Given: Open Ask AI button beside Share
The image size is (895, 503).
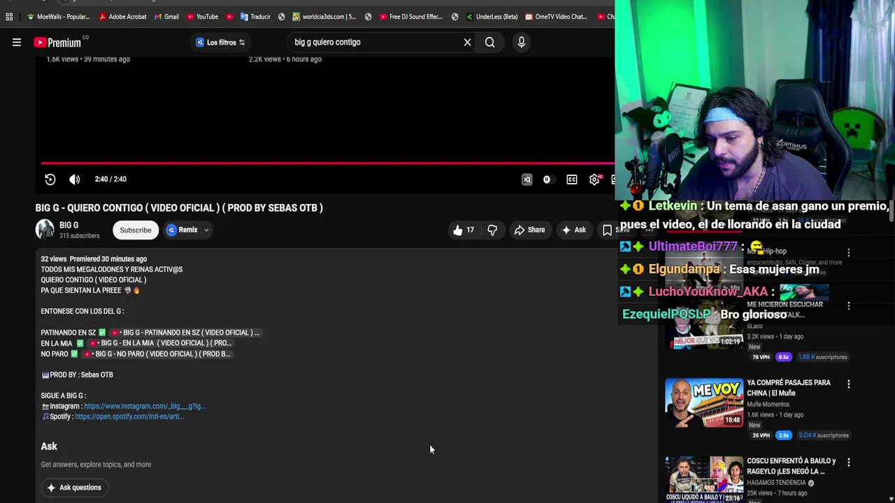Looking at the screenshot, I should click(x=573, y=230).
